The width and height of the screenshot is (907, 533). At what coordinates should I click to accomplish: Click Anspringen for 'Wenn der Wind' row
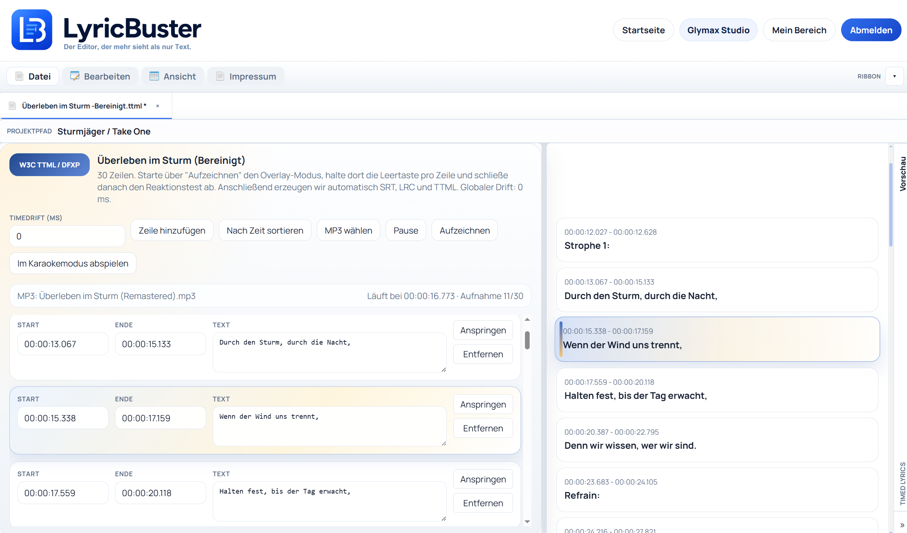(483, 404)
